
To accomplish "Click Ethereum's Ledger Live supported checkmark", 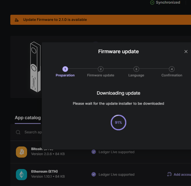I will click(x=94, y=174).
